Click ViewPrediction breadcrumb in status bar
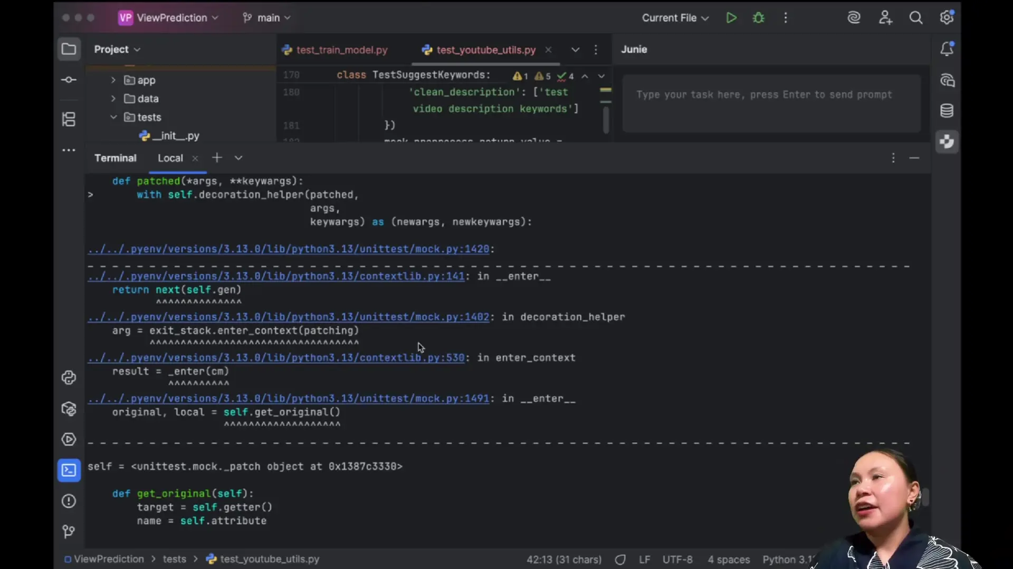Image resolution: width=1013 pixels, height=569 pixels. click(104, 560)
